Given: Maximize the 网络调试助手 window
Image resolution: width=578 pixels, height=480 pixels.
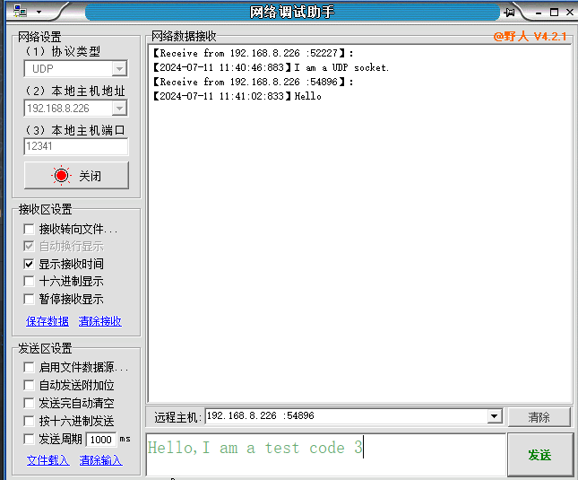Looking at the screenshot, I should click(x=554, y=13).
